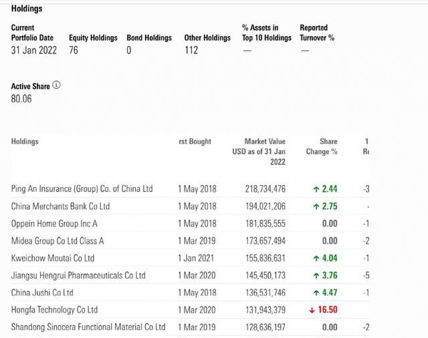428x338 pixels.
Task: Click first bought date for Ping An
Action: [x=197, y=188]
